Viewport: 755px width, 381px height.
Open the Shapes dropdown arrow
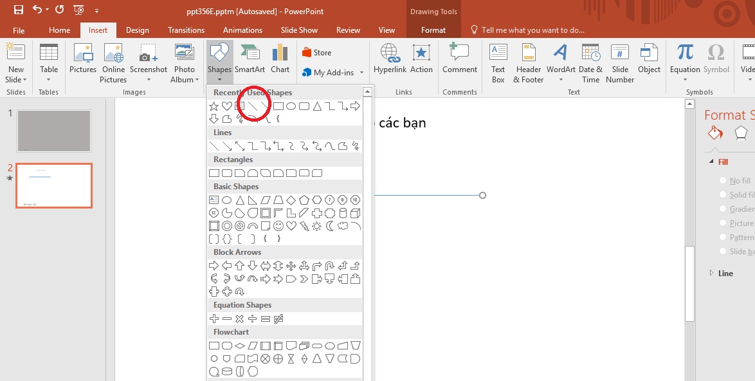(x=219, y=79)
